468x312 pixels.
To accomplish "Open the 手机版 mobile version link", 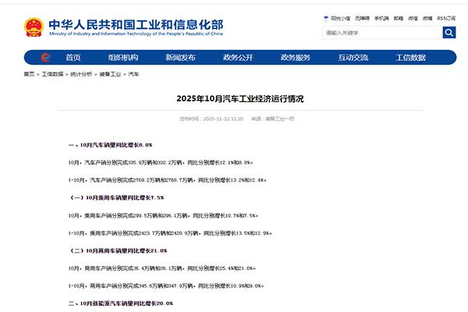I will 382,17.
